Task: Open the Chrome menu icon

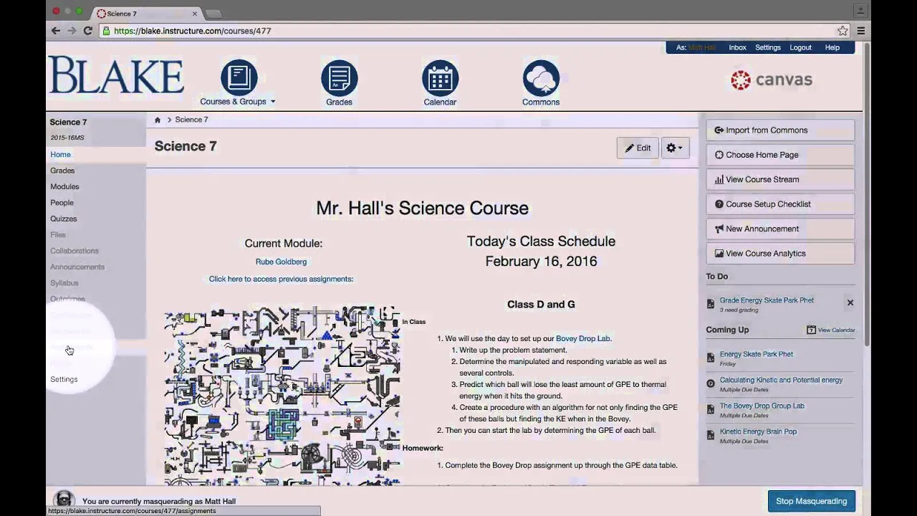Action: [861, 31]
